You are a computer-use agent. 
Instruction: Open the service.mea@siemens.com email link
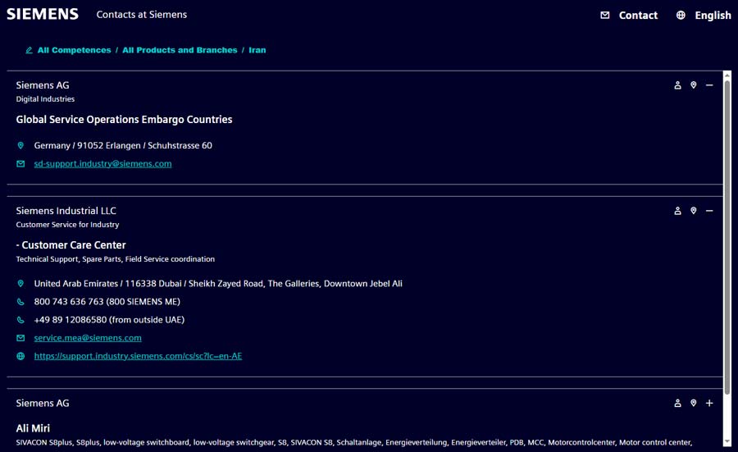point(88,338)
